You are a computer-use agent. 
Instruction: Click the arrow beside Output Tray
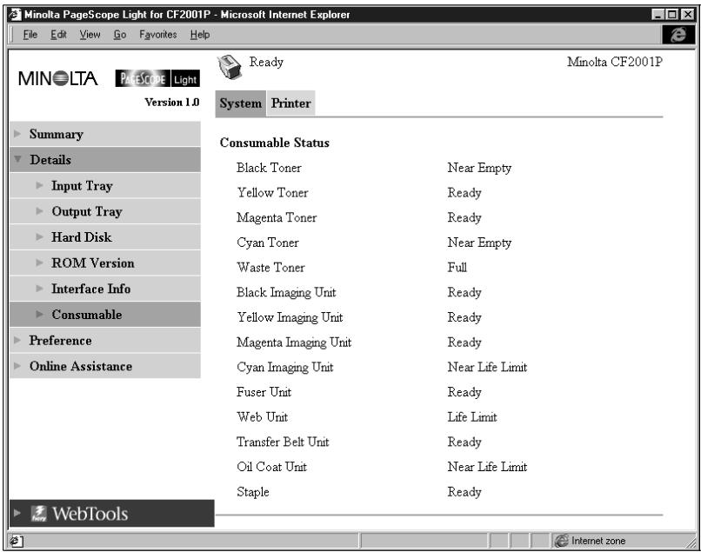39,210
